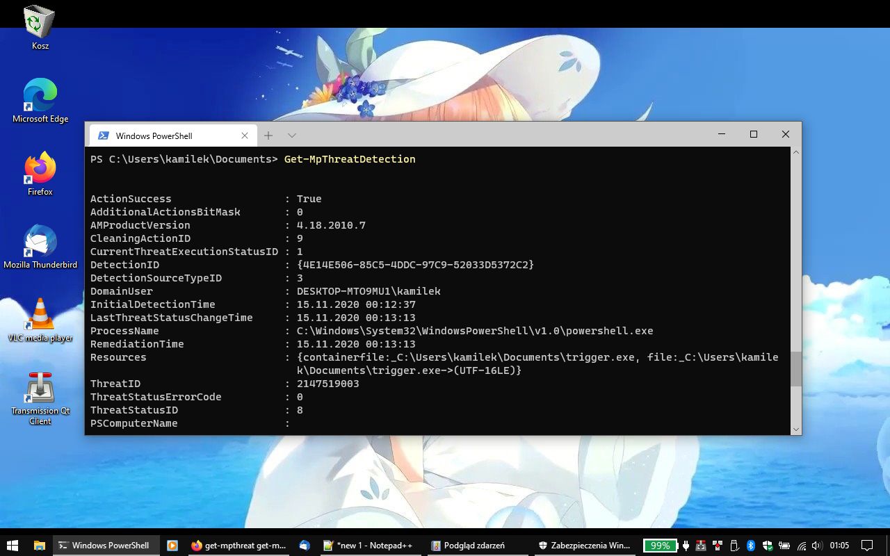Viewport: 890px width, 556px height.
Task: Open the volume speaker tray icon
Action: [x=816, y=546]
